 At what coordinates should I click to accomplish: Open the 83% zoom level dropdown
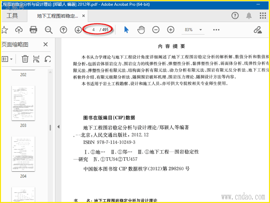[200, 30]
